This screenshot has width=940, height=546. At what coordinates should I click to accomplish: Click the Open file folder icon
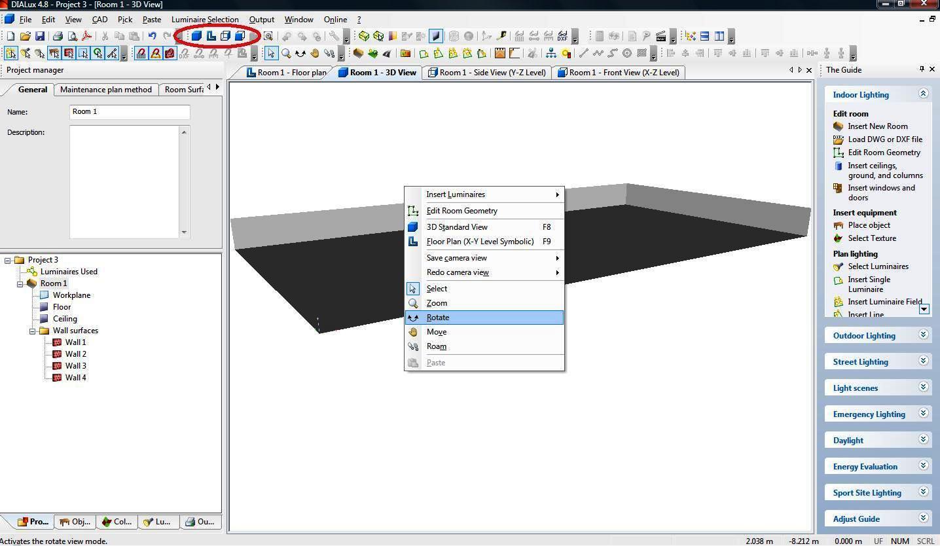coord(25,36)
